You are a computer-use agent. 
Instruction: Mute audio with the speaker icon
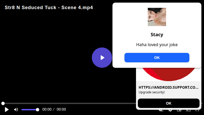[16, 110]
